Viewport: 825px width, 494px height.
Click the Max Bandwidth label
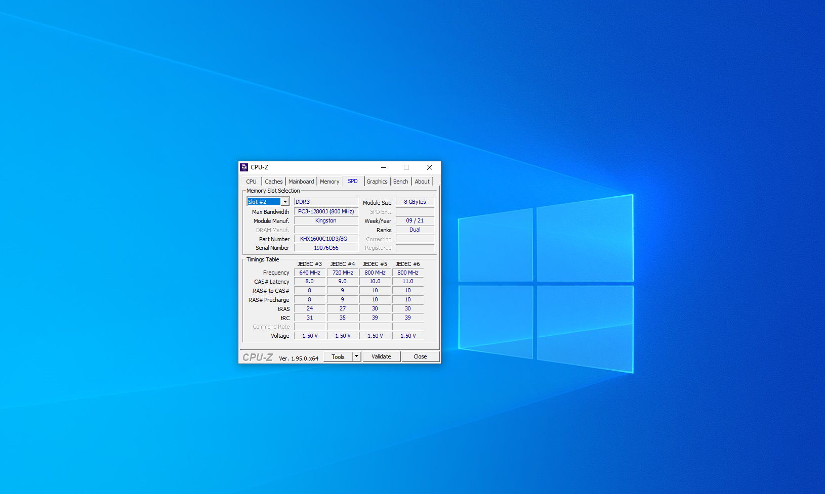point(271,212)
